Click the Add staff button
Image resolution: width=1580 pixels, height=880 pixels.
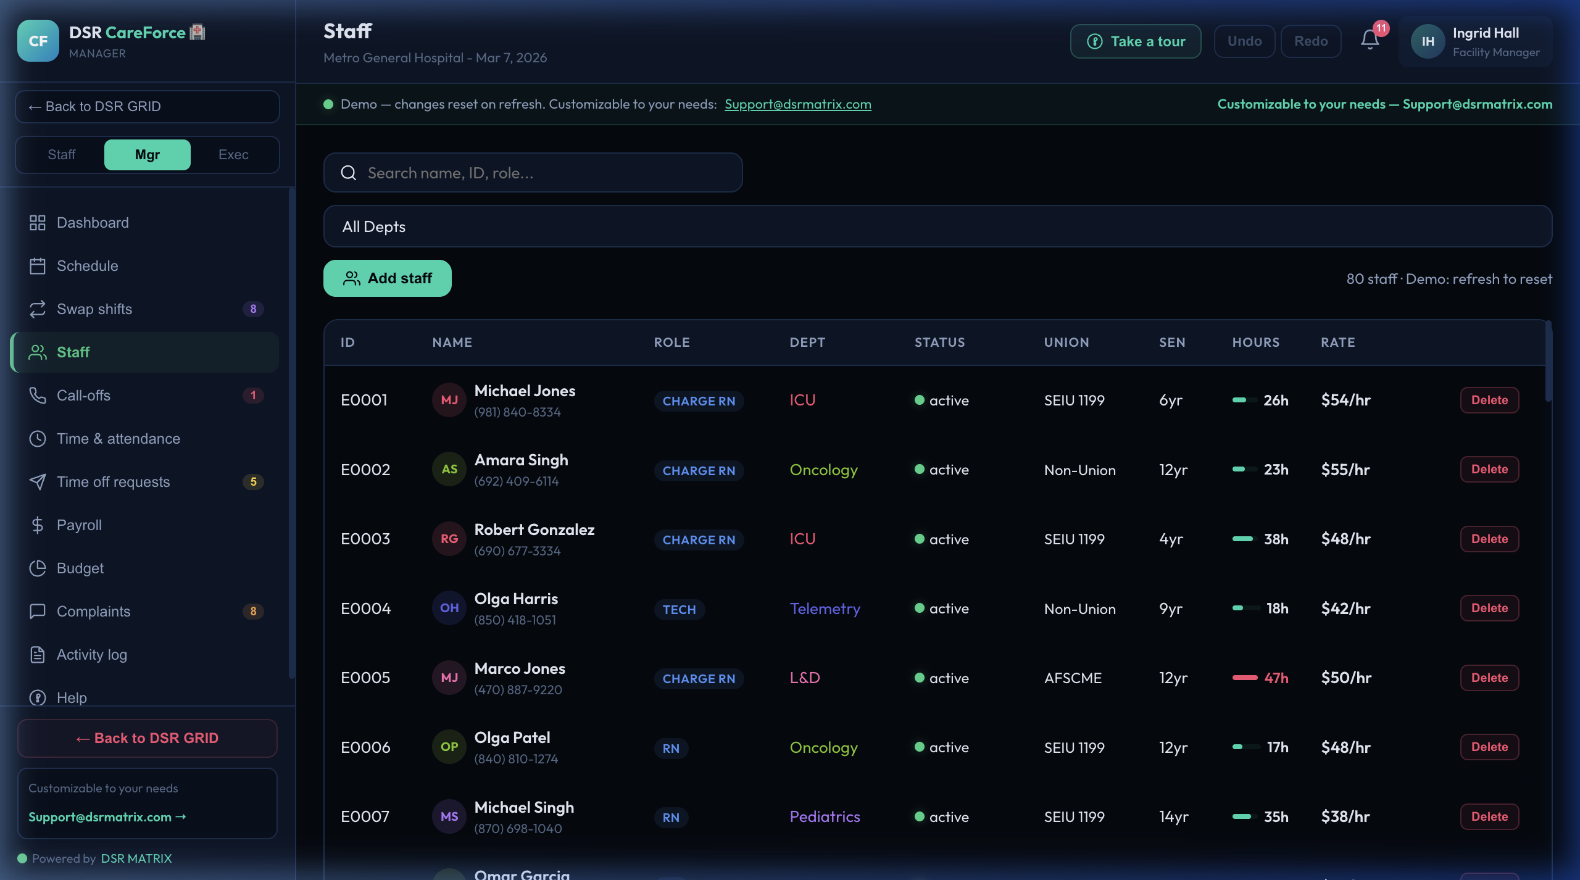tap(387, 278)
